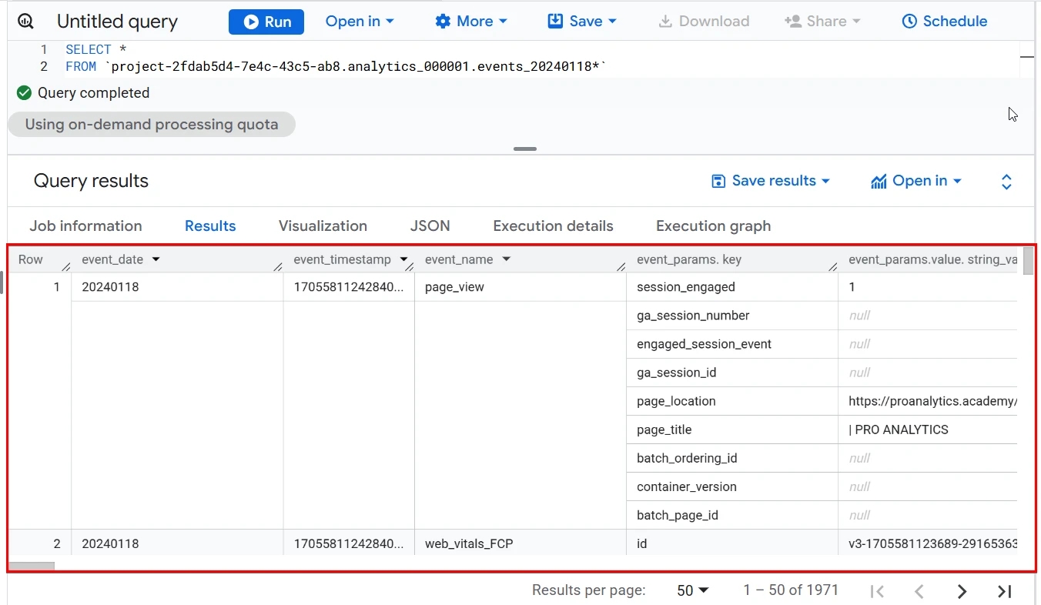Go to the next results page

[962, 591]
